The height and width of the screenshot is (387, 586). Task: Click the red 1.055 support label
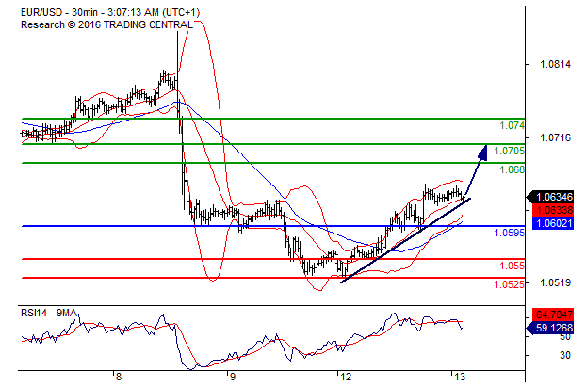(512, 266)
